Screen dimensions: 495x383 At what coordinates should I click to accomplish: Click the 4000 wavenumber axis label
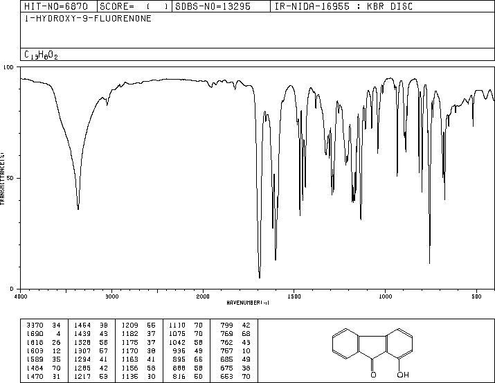click(21, 296)
